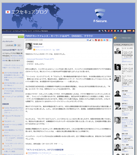This screenshot has height=155, width=137.
Task: Open XSSの脆弱性についてのコメント under latest category articles
Action: click(39, 153)
